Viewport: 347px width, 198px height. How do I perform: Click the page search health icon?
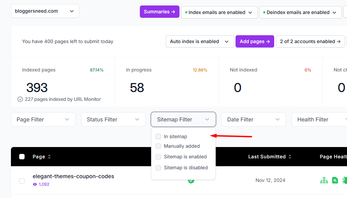(x=335, y=180)
